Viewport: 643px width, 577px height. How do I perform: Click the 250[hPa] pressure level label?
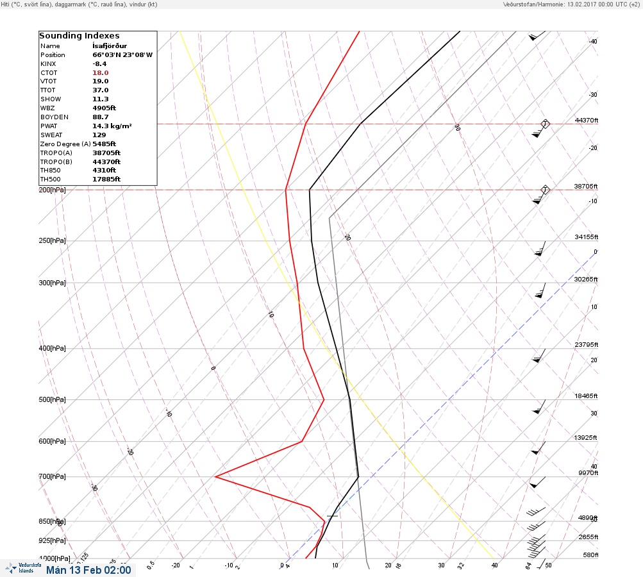tap(52, 240)
